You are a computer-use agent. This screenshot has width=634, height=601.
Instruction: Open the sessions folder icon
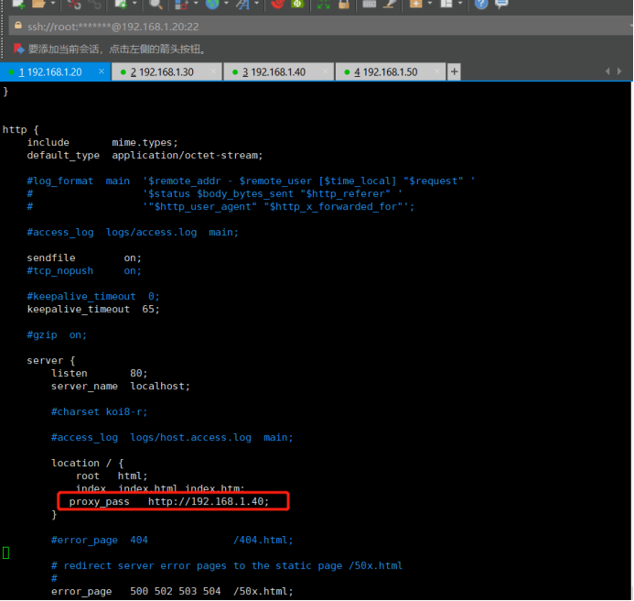pos(38,4)
